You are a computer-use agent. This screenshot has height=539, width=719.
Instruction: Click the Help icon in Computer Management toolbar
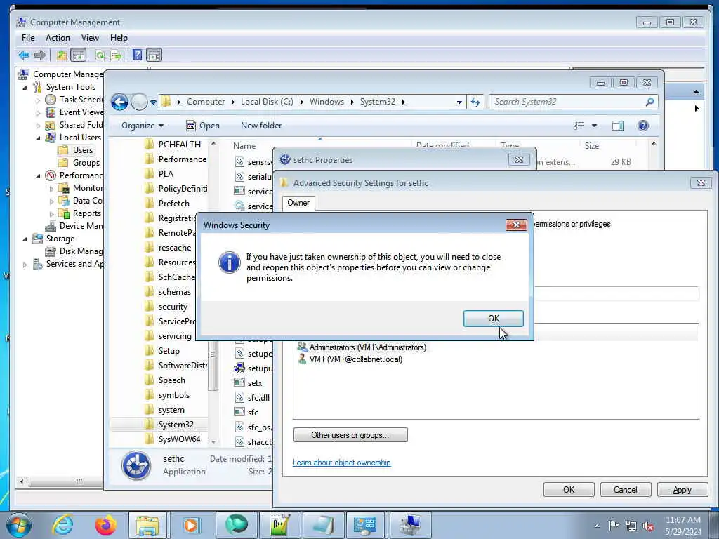point(137,55)
